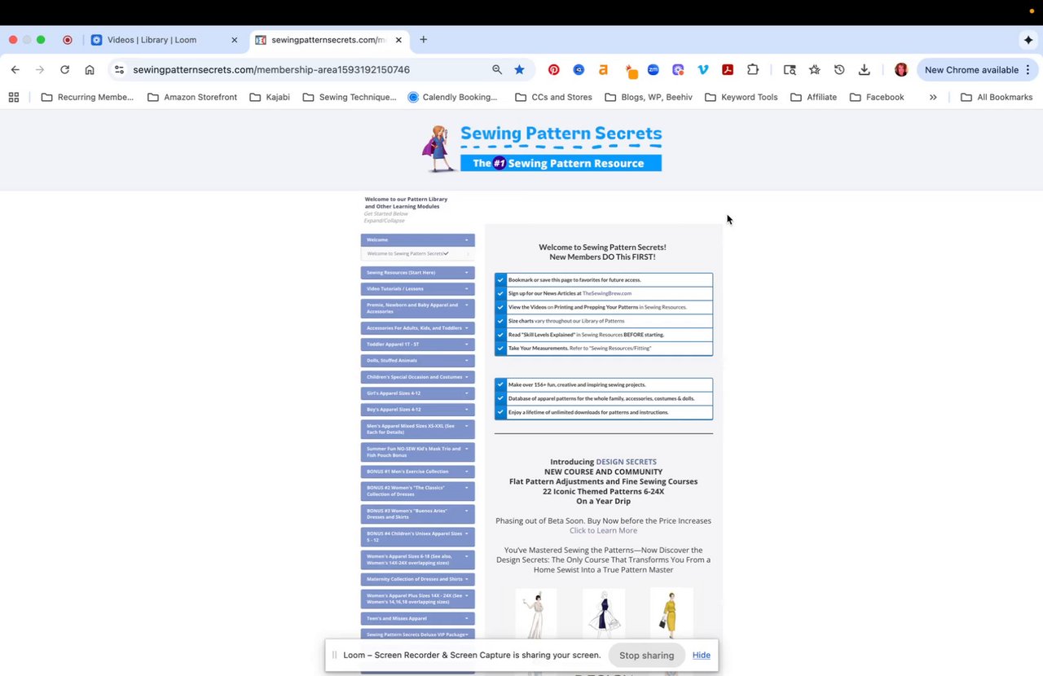
Task: Collapse the Welcome module
Action: 418,240
